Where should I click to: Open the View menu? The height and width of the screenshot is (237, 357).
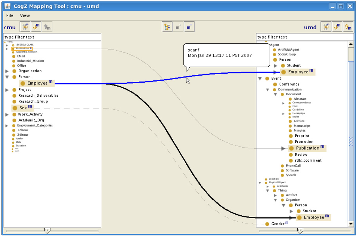click(25, 15)
